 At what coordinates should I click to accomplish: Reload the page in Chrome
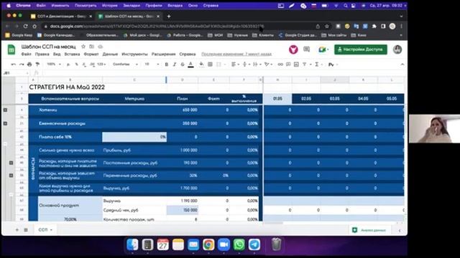point(26,27)
